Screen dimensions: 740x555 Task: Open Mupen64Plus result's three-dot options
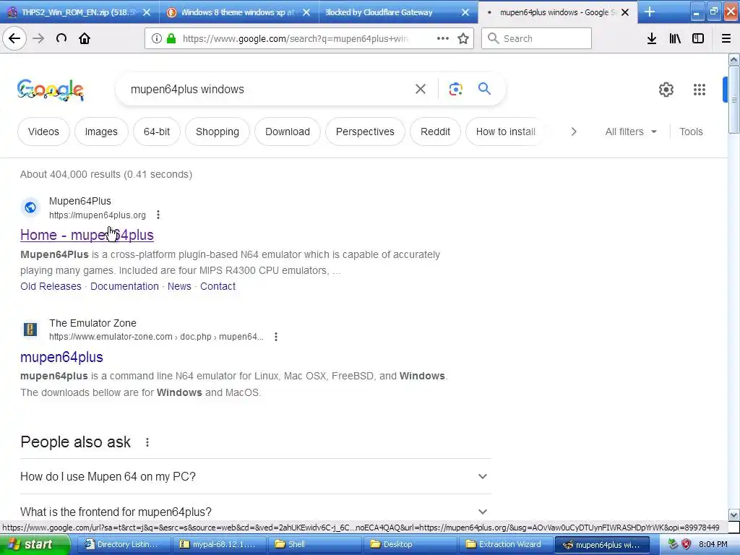pos(158,215)
